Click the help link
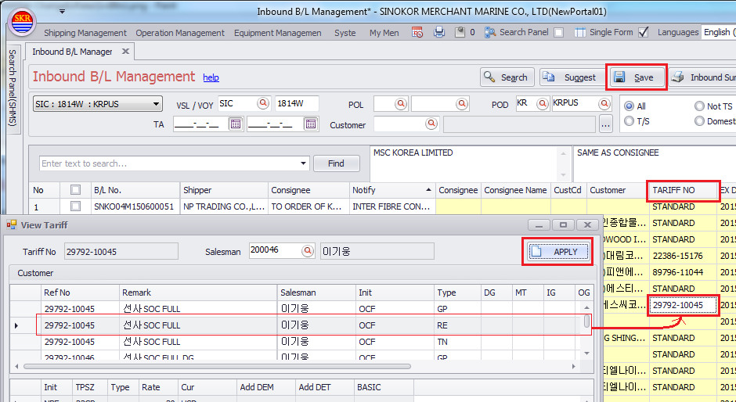The image size is (736, 402). pos(211,77)
